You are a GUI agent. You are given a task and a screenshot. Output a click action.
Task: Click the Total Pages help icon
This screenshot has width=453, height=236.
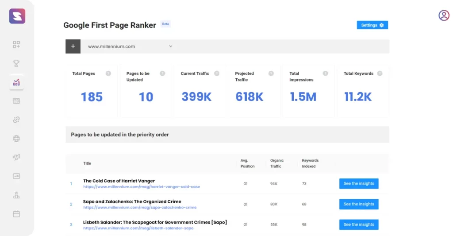pyautogui.click(x=108, y=74)
